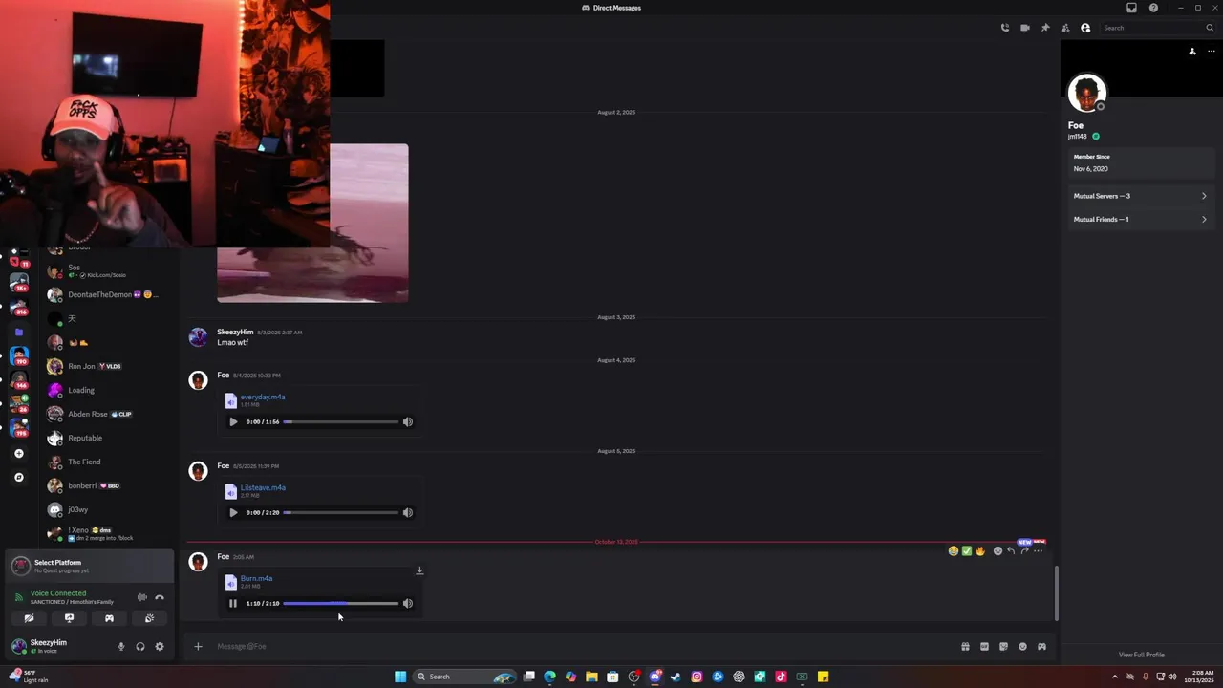
Task: Click the Message @Foe input field
Action: coord(583,647)
